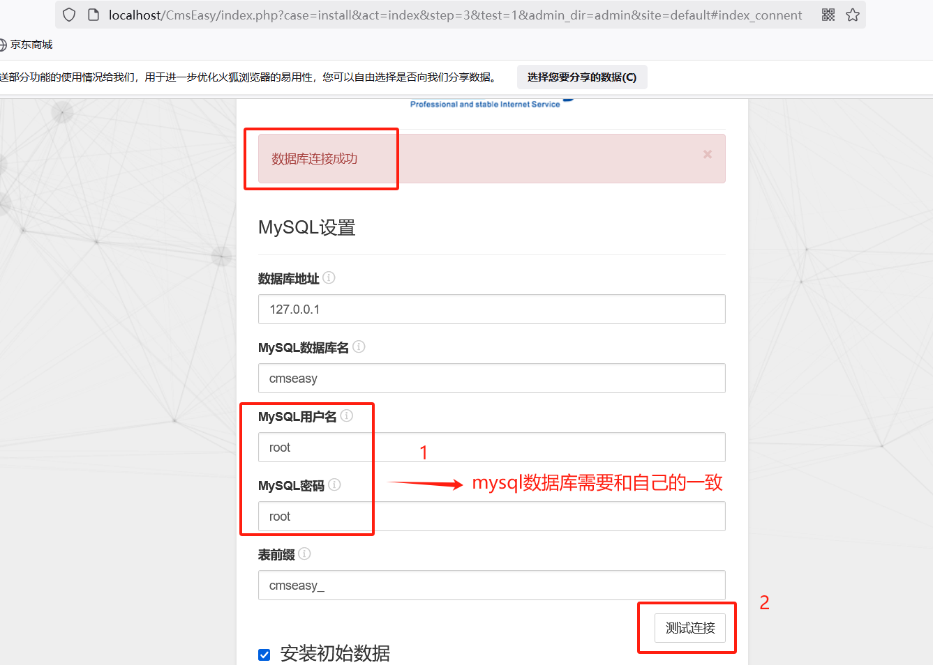
Task: Click the 选择您要分享的数据(C) button
Action: pos(582,77)
